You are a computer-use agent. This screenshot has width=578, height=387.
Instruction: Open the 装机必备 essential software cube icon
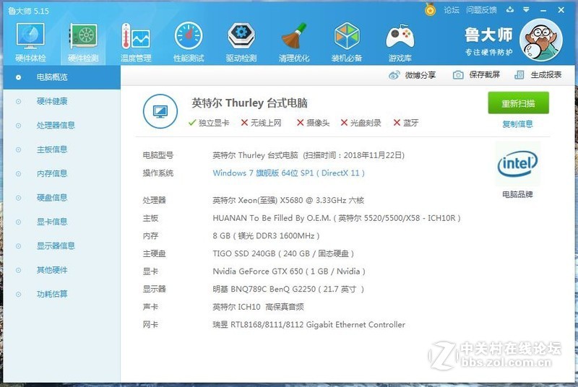(347, 43)
